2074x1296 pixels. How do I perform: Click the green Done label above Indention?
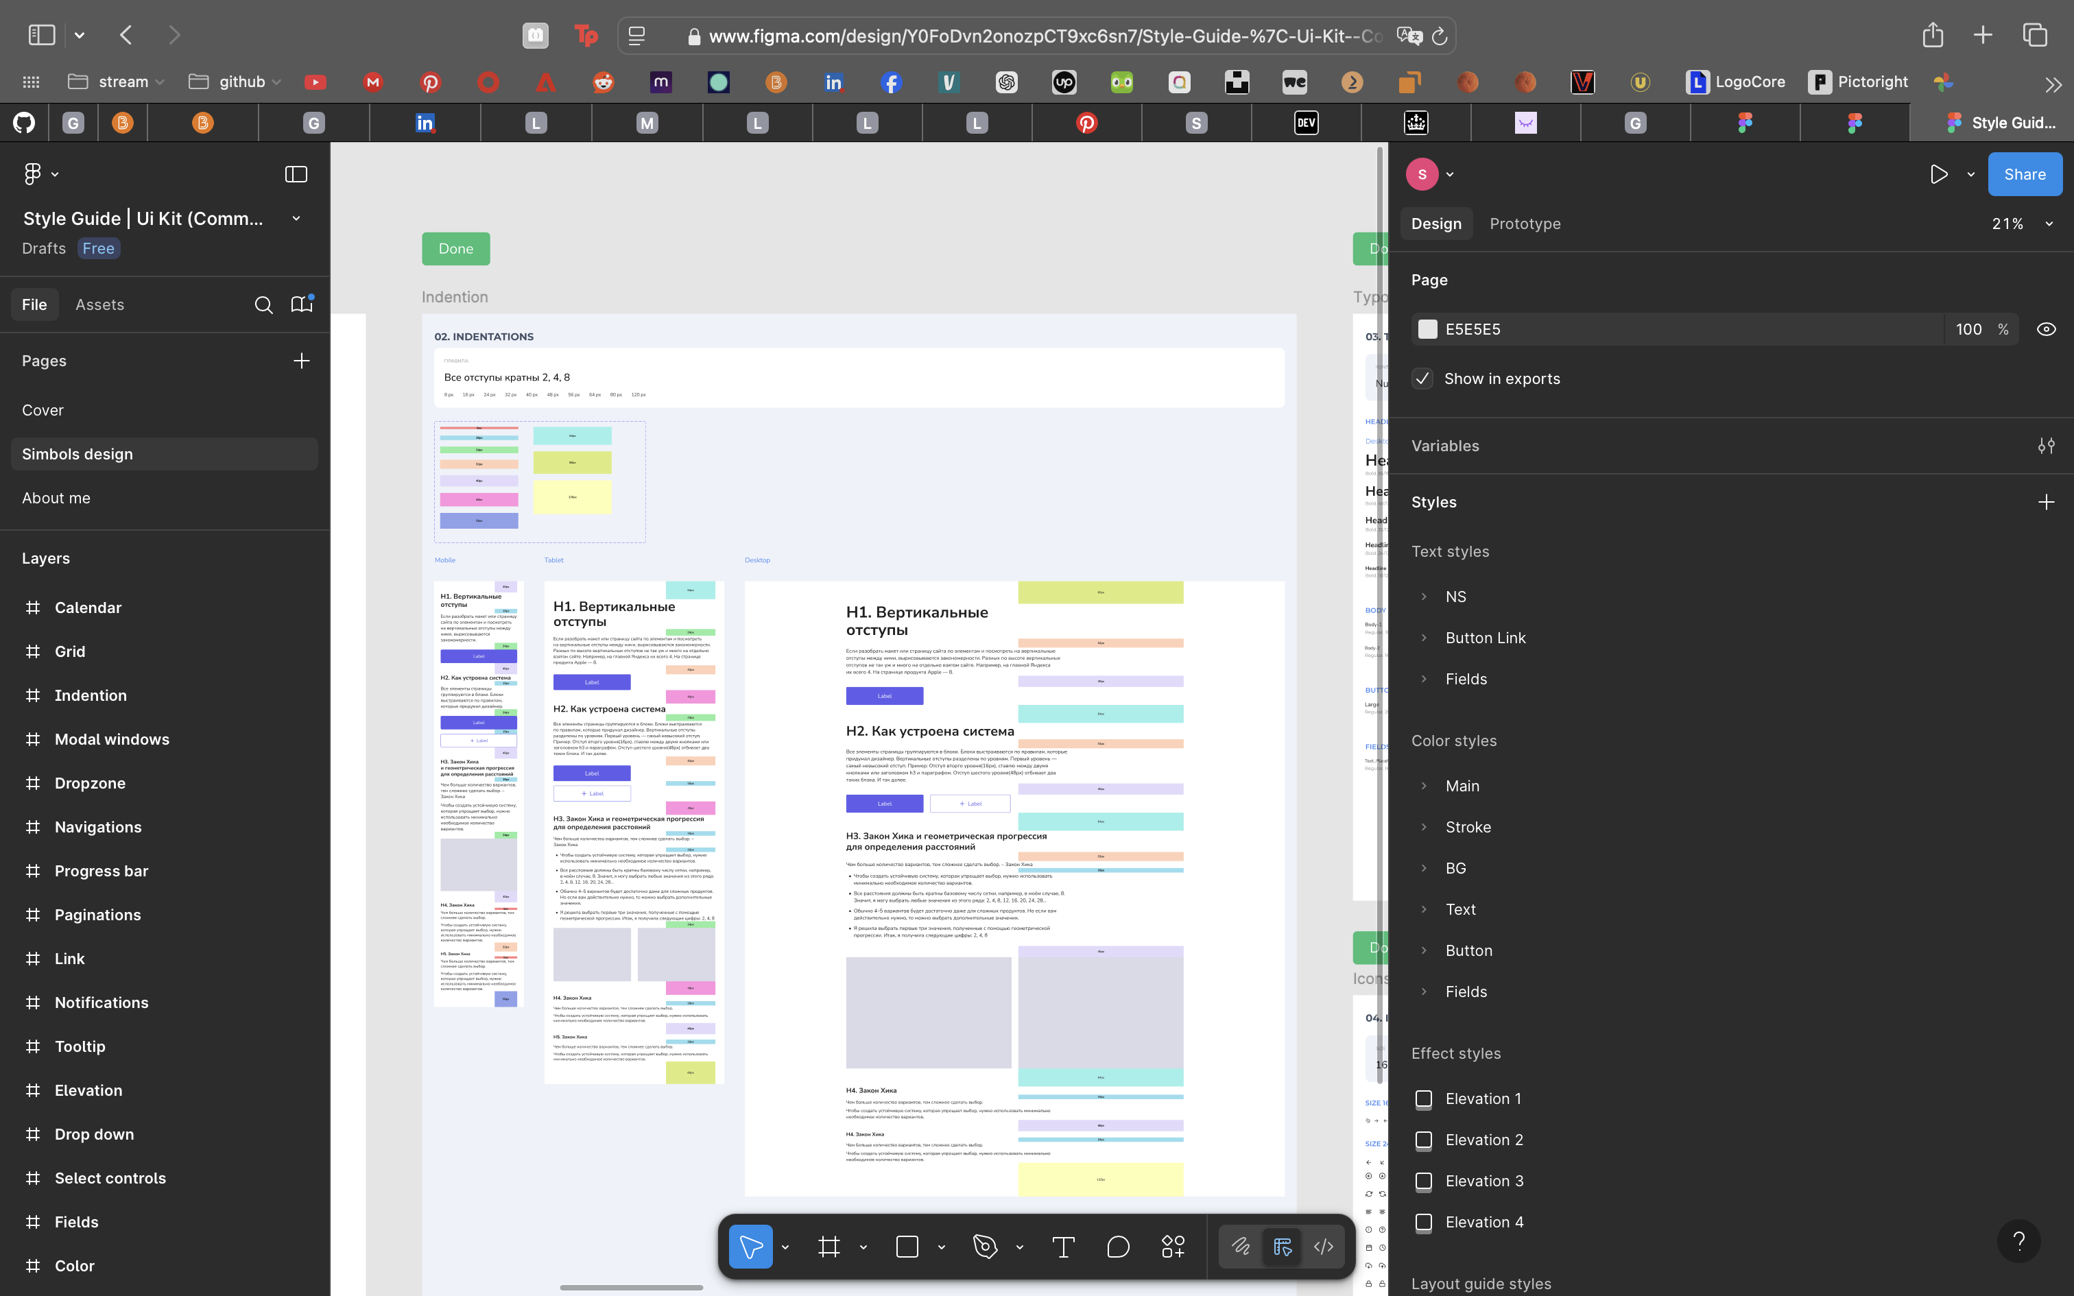(456, 248)
